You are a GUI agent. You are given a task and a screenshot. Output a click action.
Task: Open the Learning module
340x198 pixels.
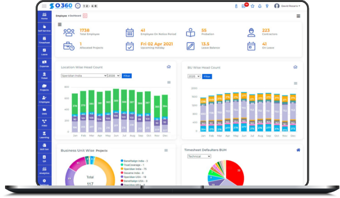click(45, 135)
